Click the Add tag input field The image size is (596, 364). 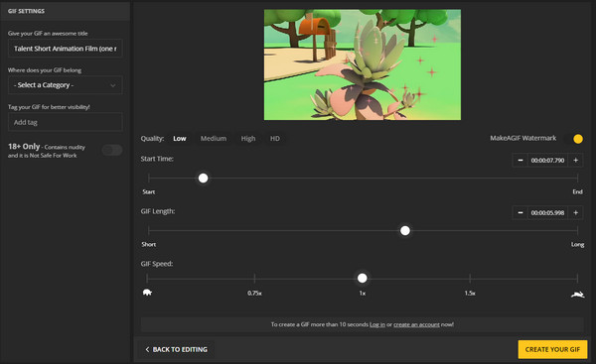[65, 122]
